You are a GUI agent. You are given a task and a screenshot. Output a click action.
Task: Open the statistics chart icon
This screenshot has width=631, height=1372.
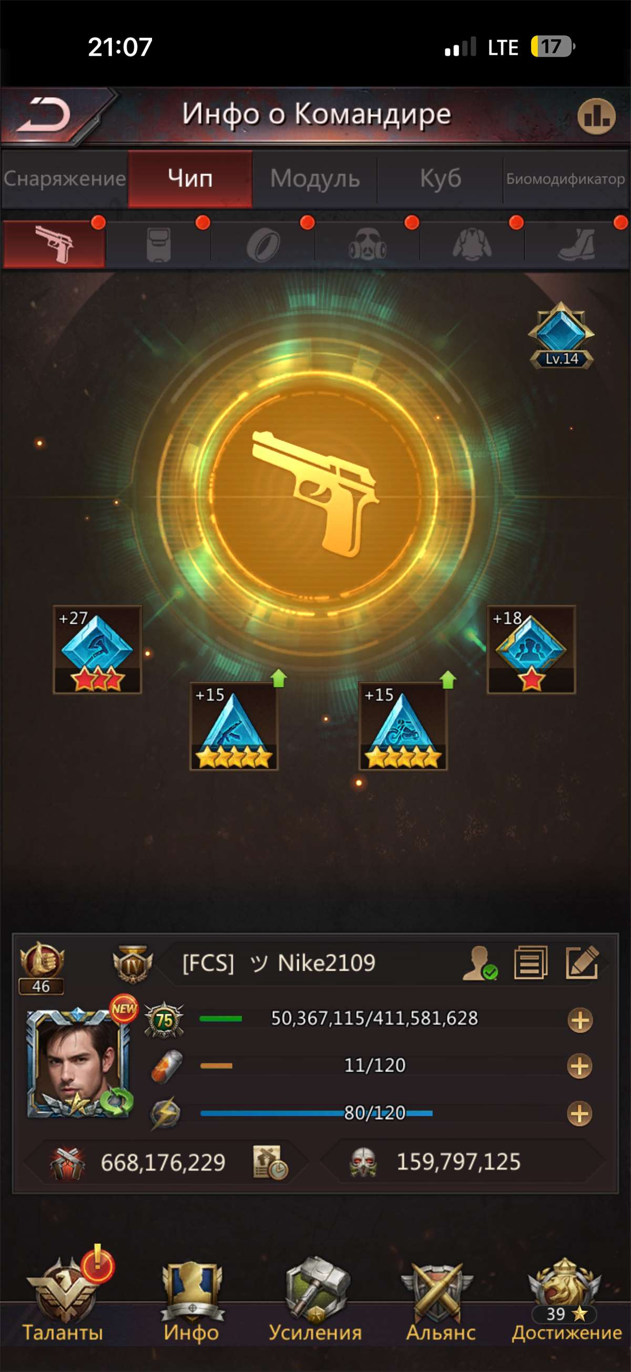pos(596,116)
